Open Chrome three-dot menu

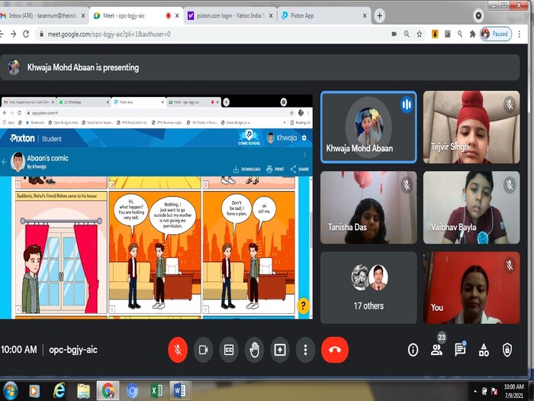click(519, 34)
